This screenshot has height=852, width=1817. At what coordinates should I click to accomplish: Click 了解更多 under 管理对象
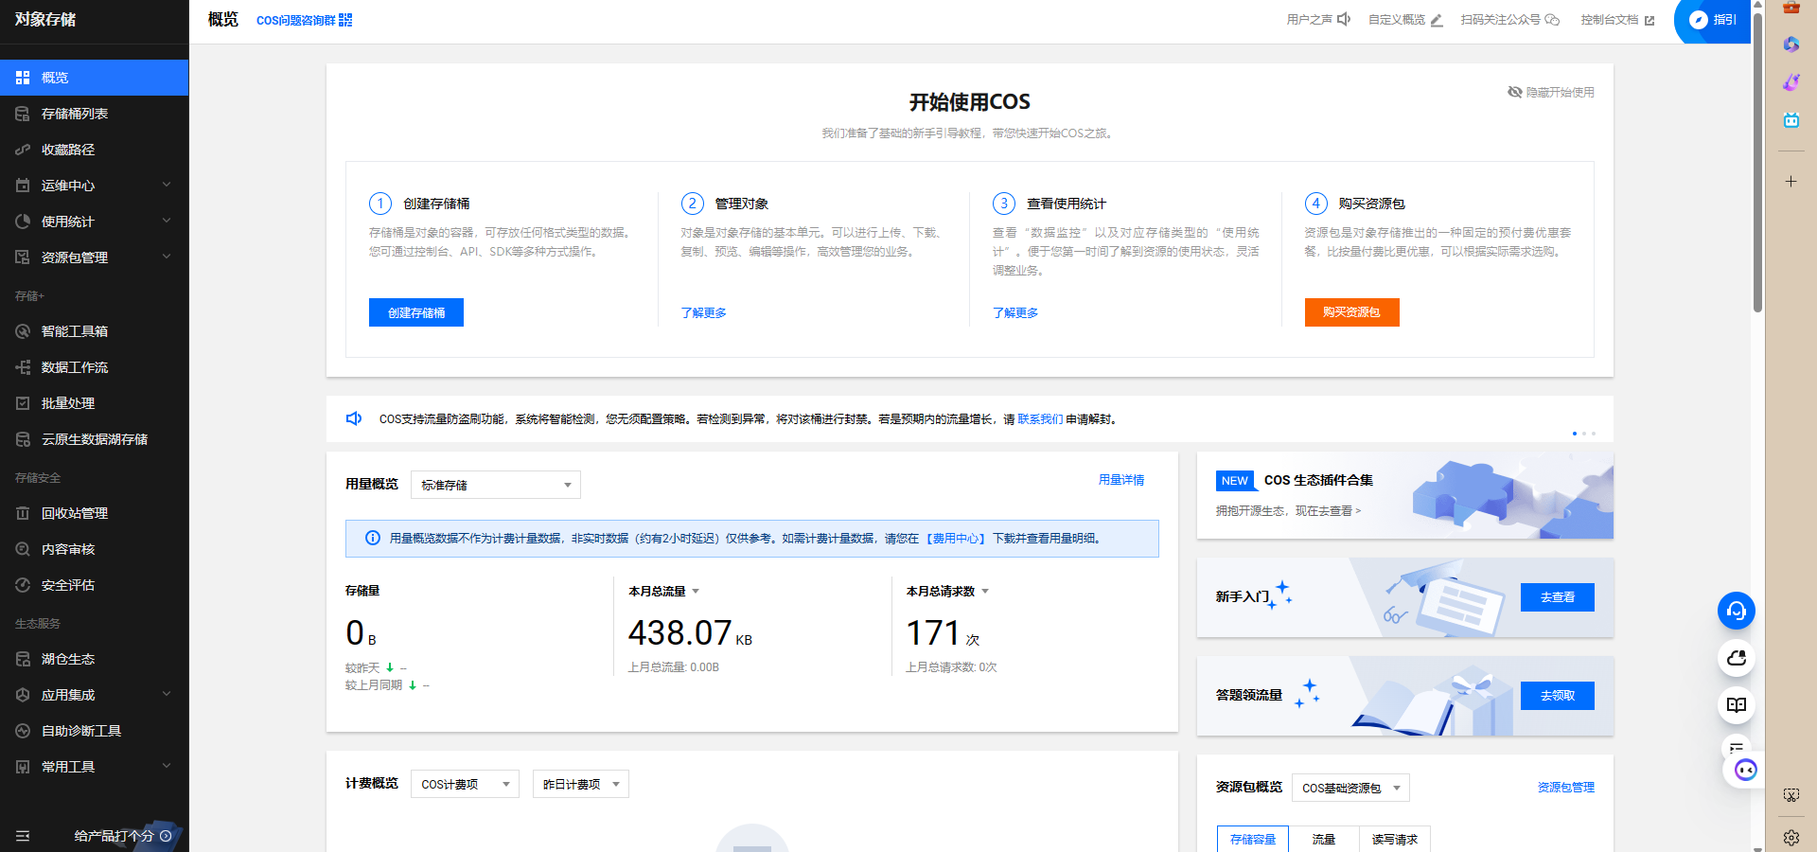(x=704, y=312)
